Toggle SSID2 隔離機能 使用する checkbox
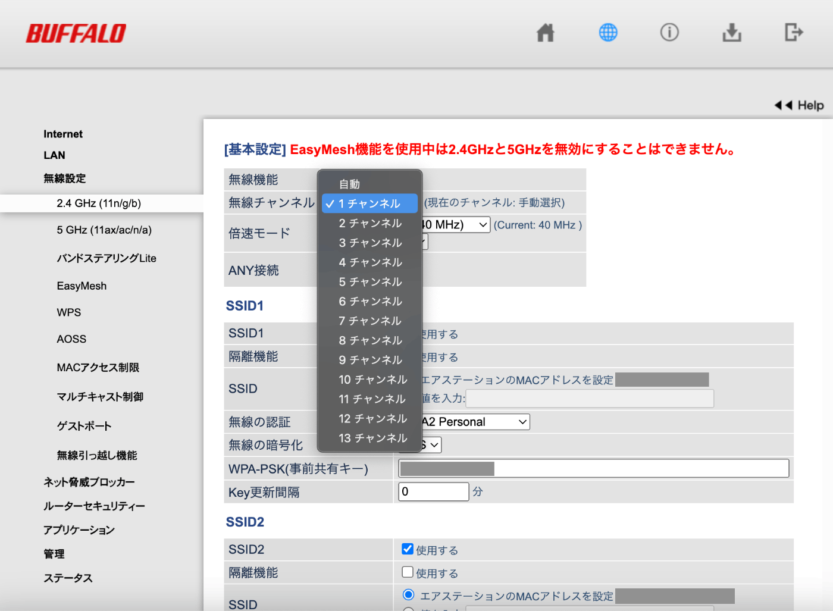The width and height of the screenshot is (833, 611). 408,572
